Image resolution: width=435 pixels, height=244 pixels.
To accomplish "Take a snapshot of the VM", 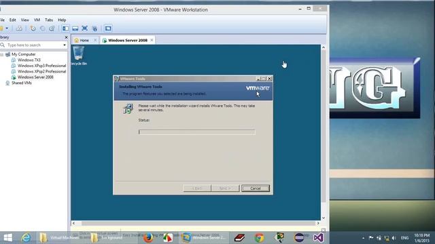I will point(33,28).
